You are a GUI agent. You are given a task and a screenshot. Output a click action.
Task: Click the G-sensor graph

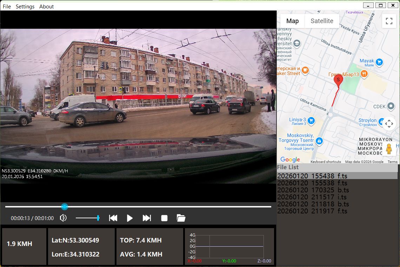pos(229,246)
